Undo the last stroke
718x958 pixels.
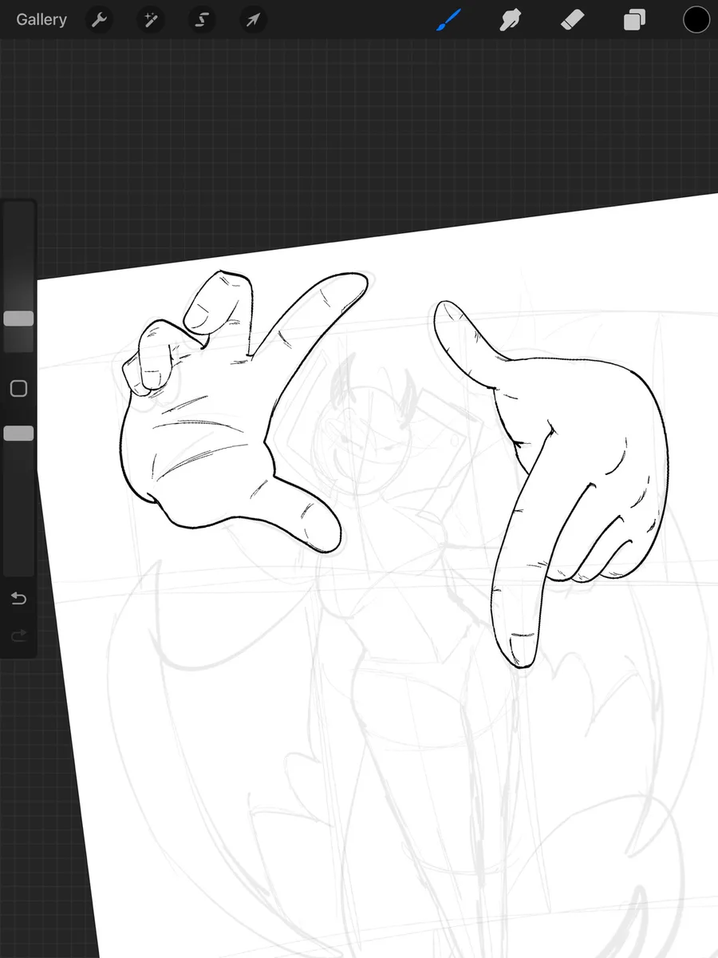click(x=18, y=599)
